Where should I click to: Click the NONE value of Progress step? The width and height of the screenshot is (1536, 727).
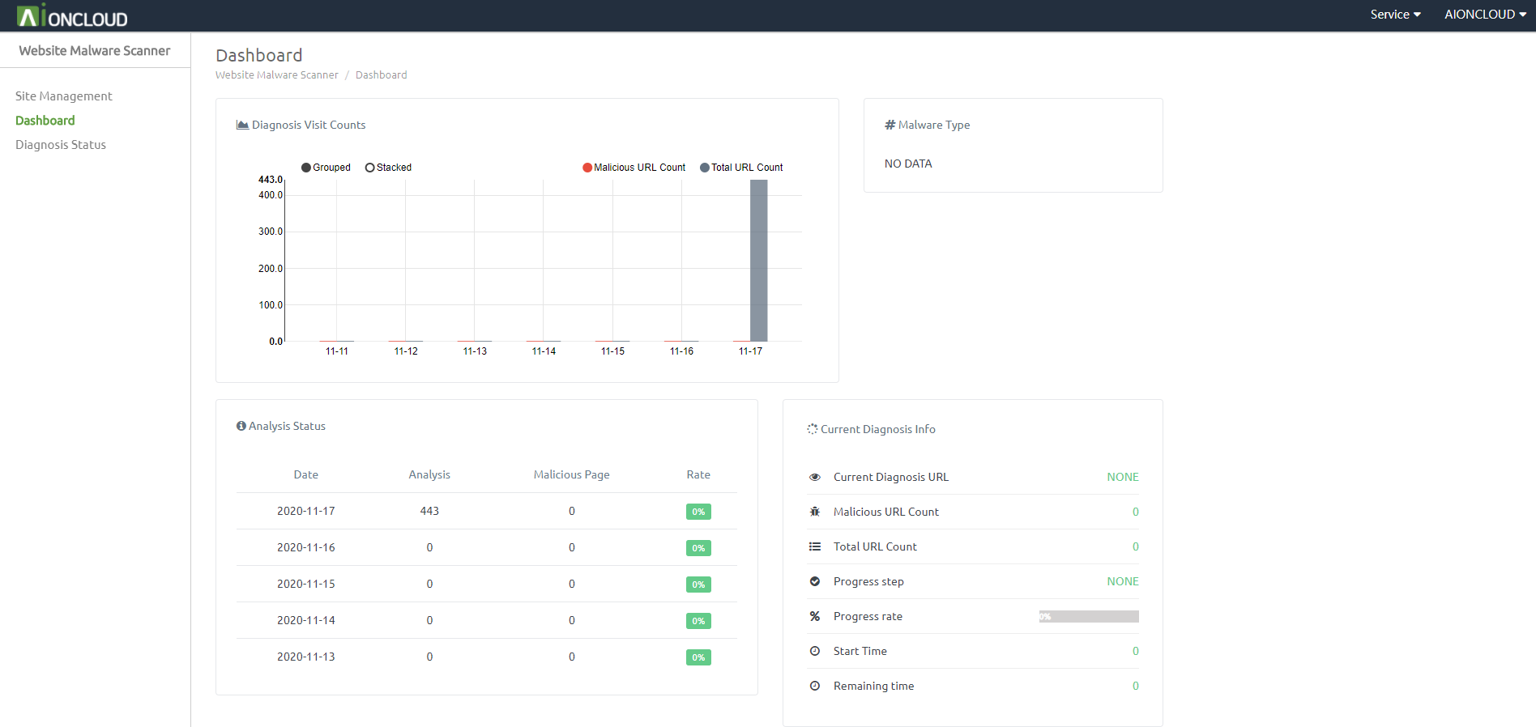1123,582
